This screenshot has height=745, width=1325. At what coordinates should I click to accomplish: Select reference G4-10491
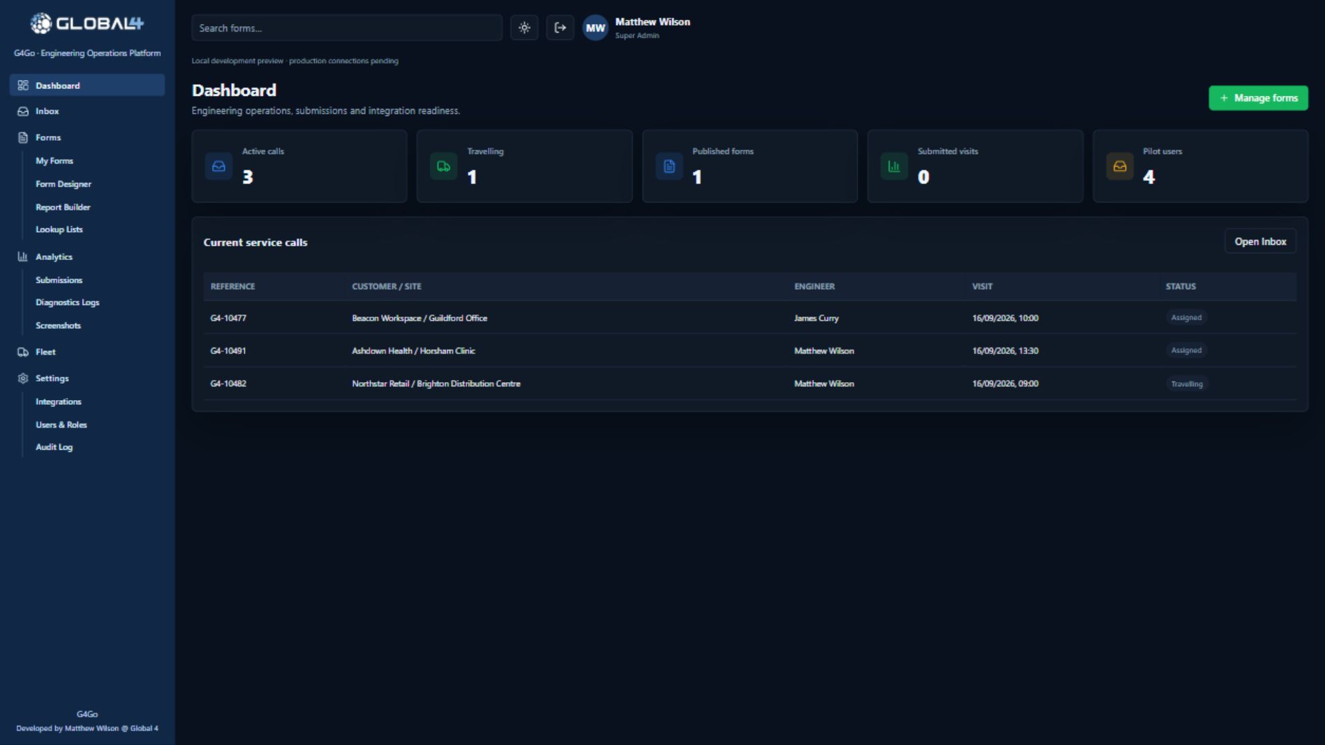click(228, 350)
